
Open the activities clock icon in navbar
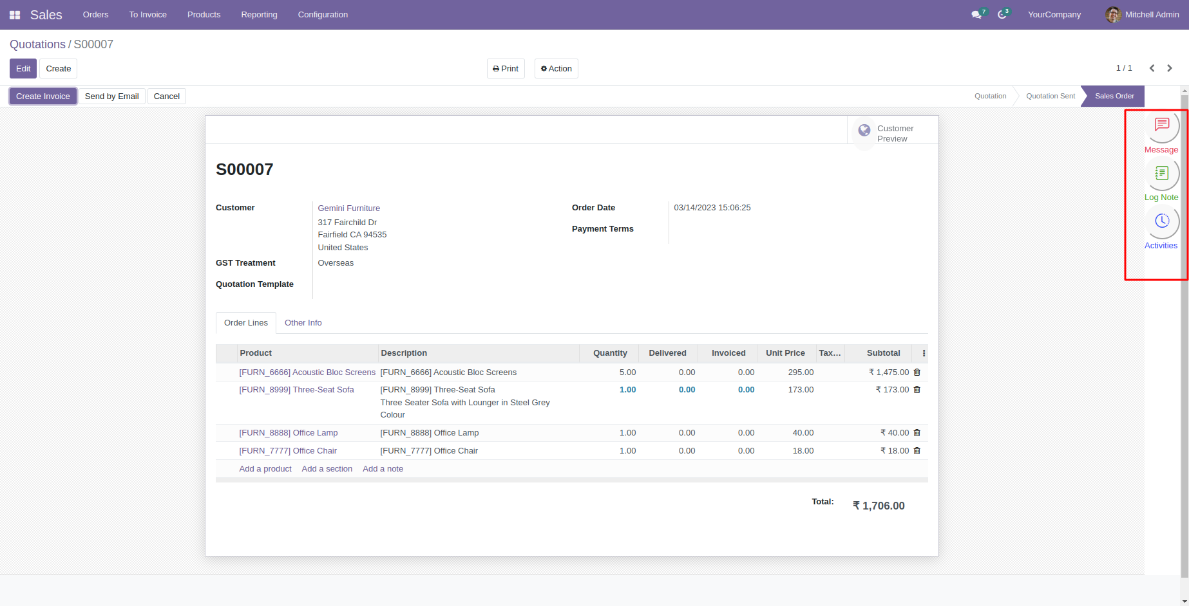(x=1002, y=15)
